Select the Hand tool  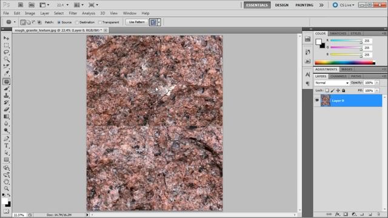point(7,182)
